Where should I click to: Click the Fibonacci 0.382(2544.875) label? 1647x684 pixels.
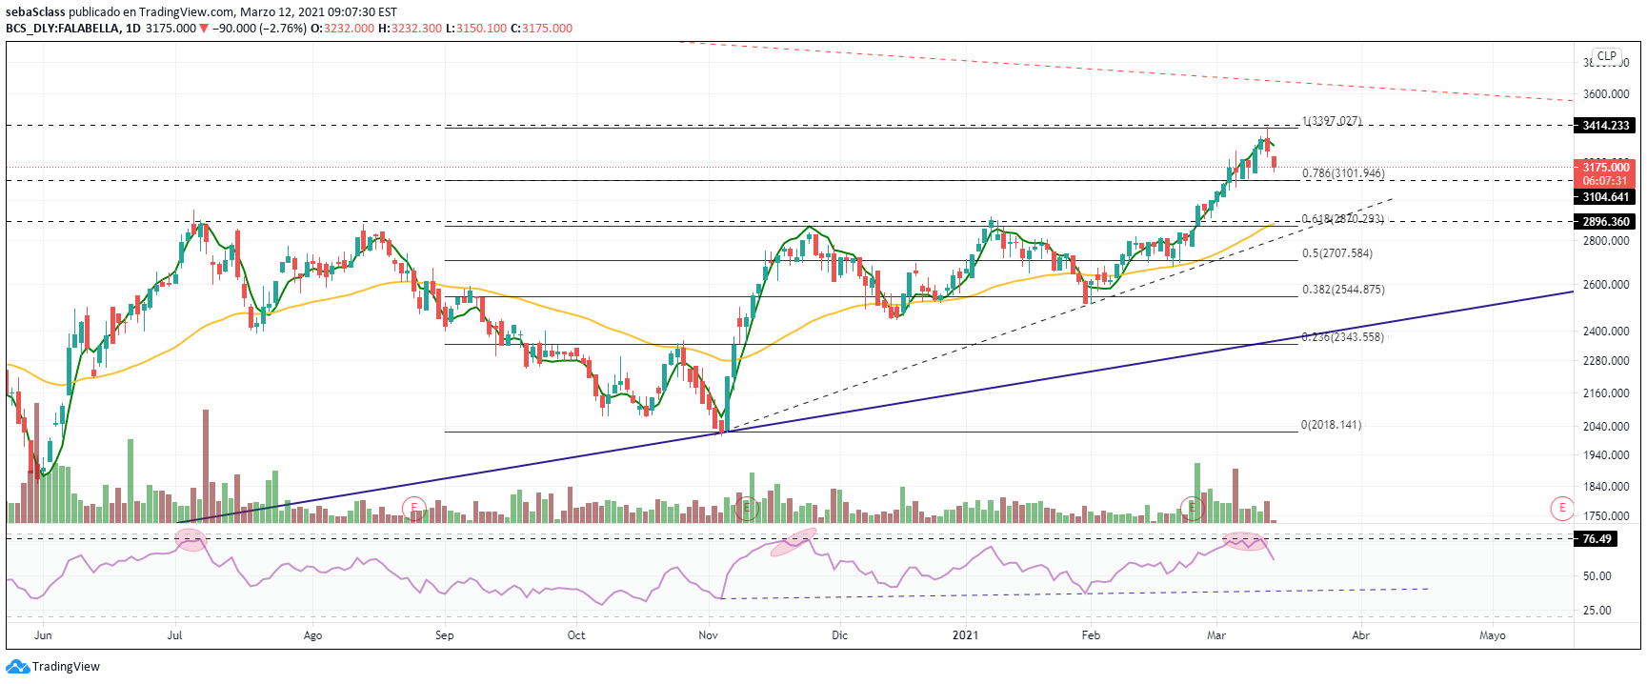click(x=1343, y=290)
